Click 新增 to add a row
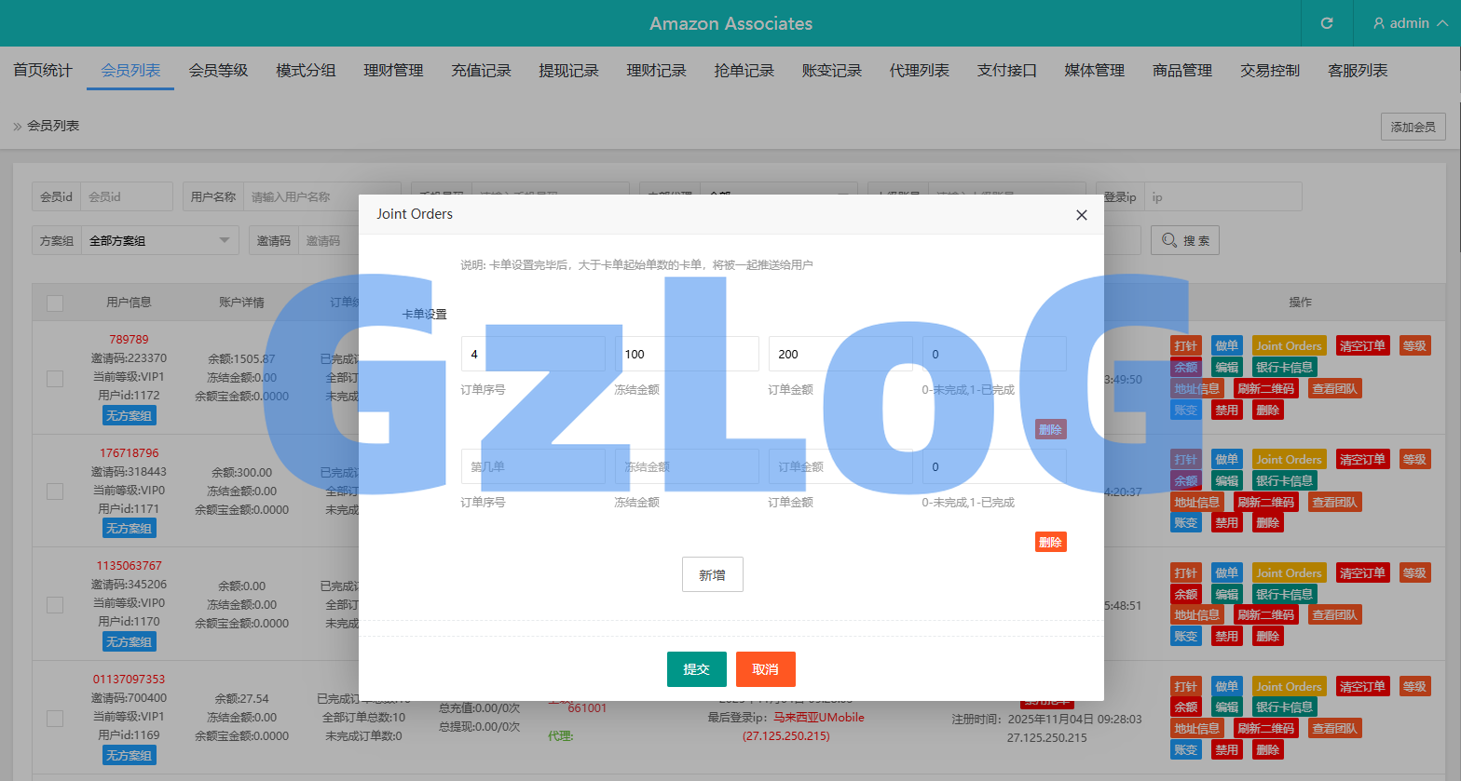This screenshot has width=1461, height=781. [x=712, y=575]
